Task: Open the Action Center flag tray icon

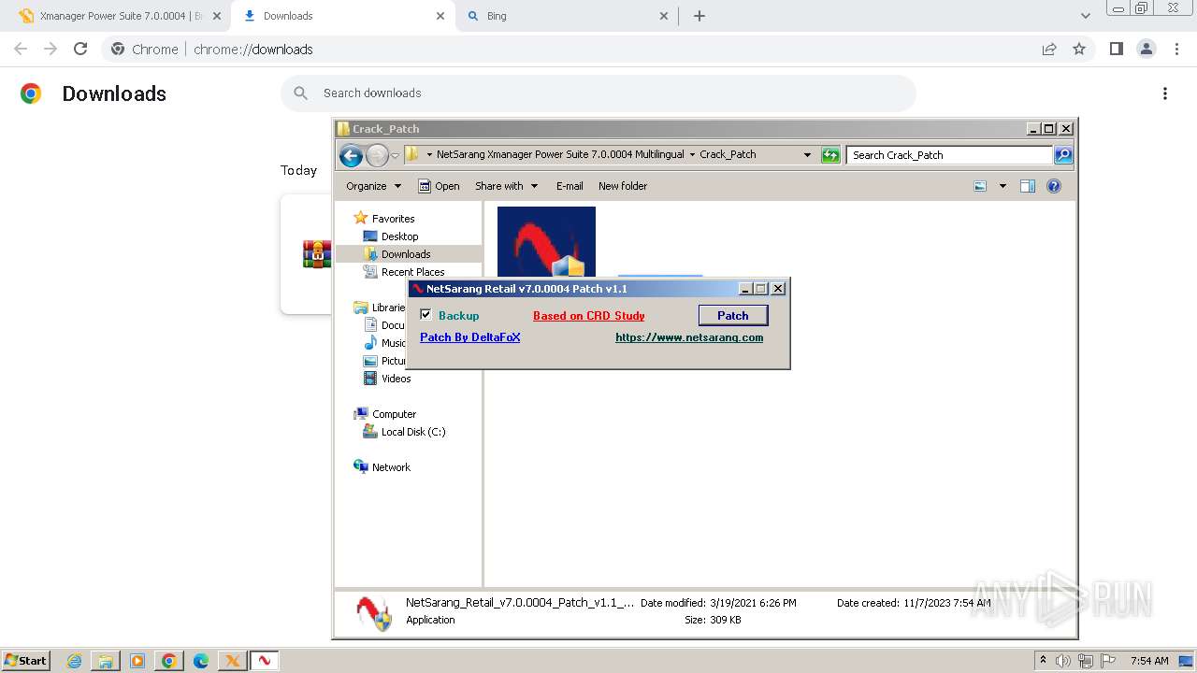Action: coord(1108,661)
